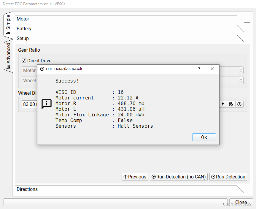Start the Run Detection button
The width and height of the screenshot is (256, 209).
click(x=228, y=177)
